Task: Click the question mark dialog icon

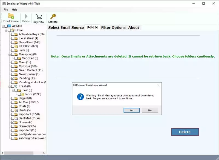Action: (x=80, y=97)
